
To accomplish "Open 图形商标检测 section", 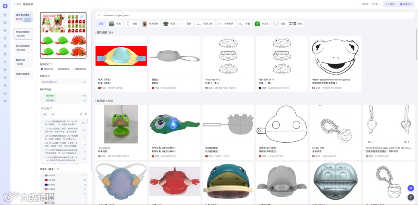I will (24, 48).
